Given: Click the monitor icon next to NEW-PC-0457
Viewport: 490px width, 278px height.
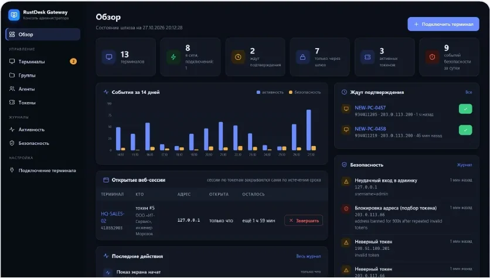Looking at the screenshot, I should pos(346,109).
